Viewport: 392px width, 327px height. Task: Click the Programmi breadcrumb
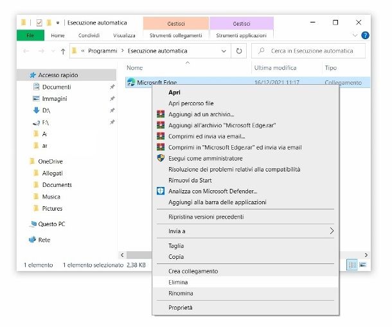tap(103, 51)
